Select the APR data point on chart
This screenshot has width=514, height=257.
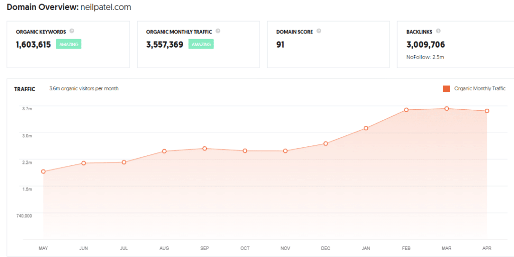click(487, 111)
